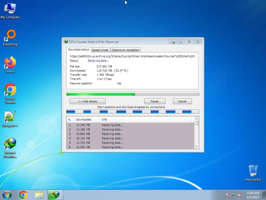
Task: Launch Google Chrome desktop shortcut
Action: [10, 93]
